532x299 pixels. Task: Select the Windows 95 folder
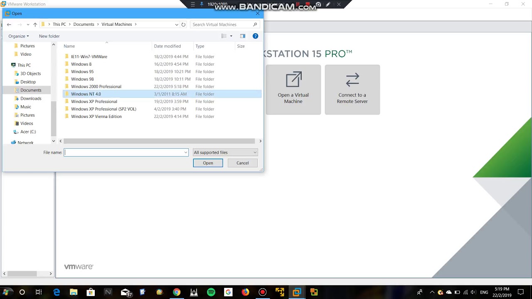click(x=162, y=71)
